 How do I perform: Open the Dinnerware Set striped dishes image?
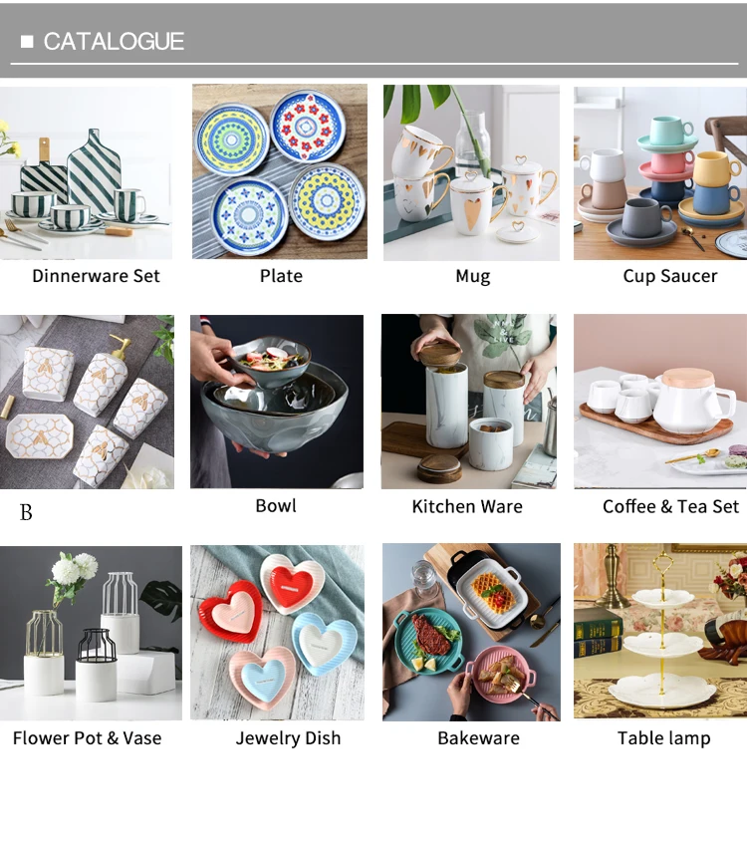87,172
